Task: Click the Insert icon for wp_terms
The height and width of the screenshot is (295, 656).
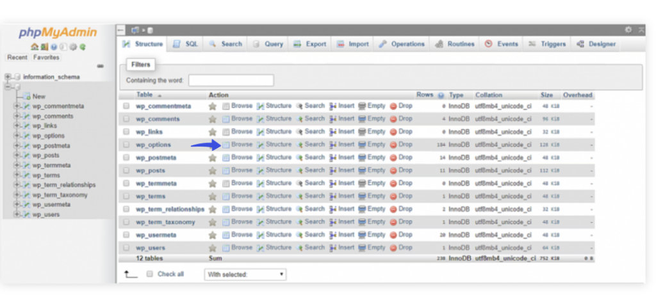Action: (333, 196)
